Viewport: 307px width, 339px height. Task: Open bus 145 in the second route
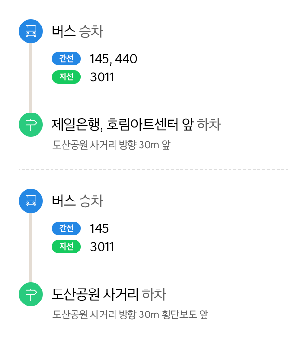pos(99,228)
